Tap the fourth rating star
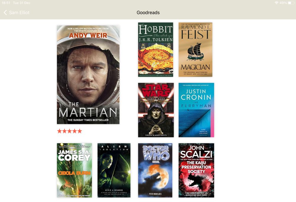296x202 pixels. [75, 131]
